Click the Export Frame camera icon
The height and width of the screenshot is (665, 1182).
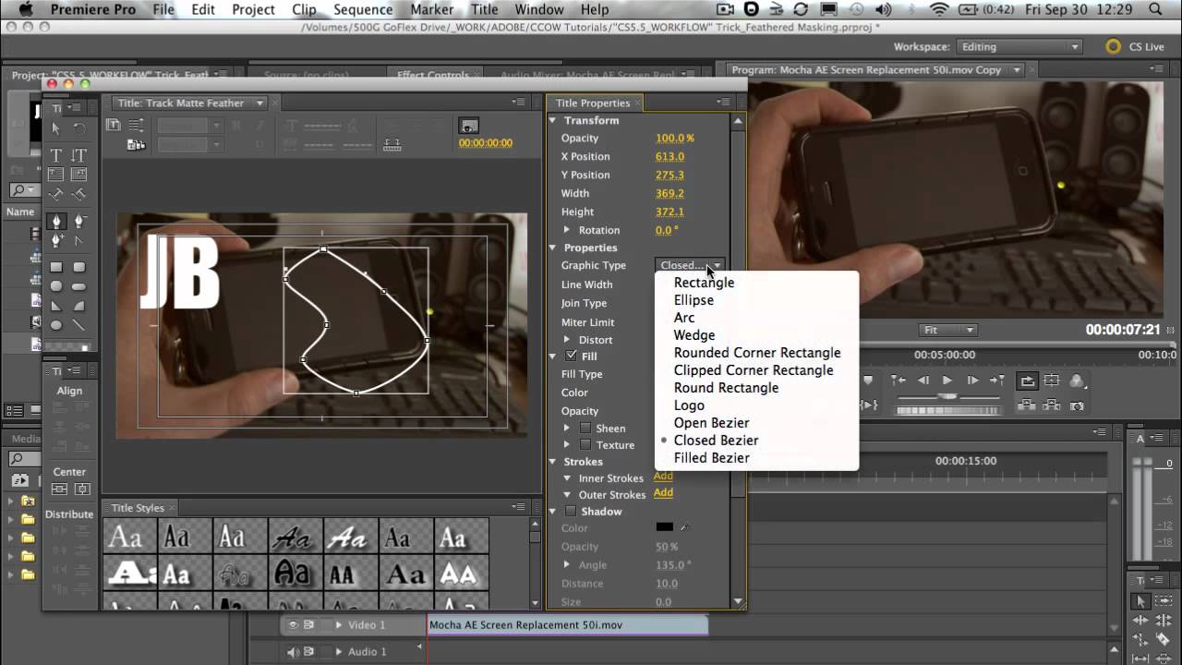[x=1077, y=405]
